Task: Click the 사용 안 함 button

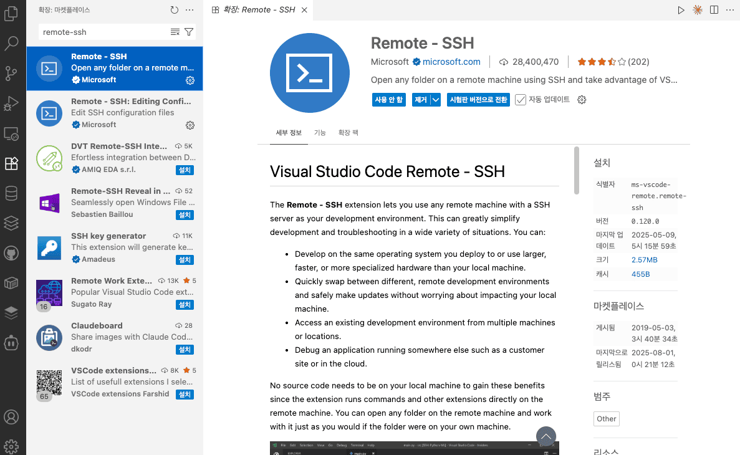Action: pos(389,100)
